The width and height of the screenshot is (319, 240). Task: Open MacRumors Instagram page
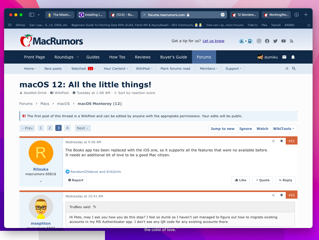259,41
